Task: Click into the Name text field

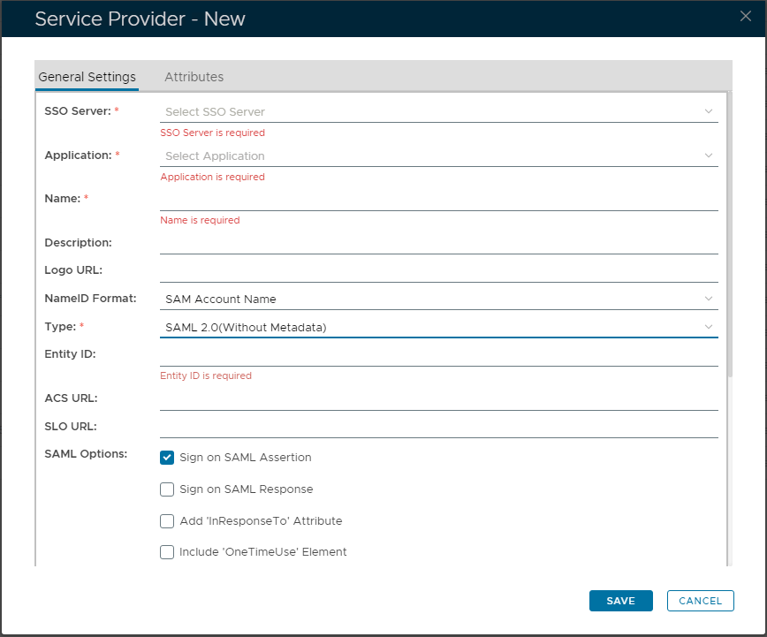Action: tap(438, 200)
